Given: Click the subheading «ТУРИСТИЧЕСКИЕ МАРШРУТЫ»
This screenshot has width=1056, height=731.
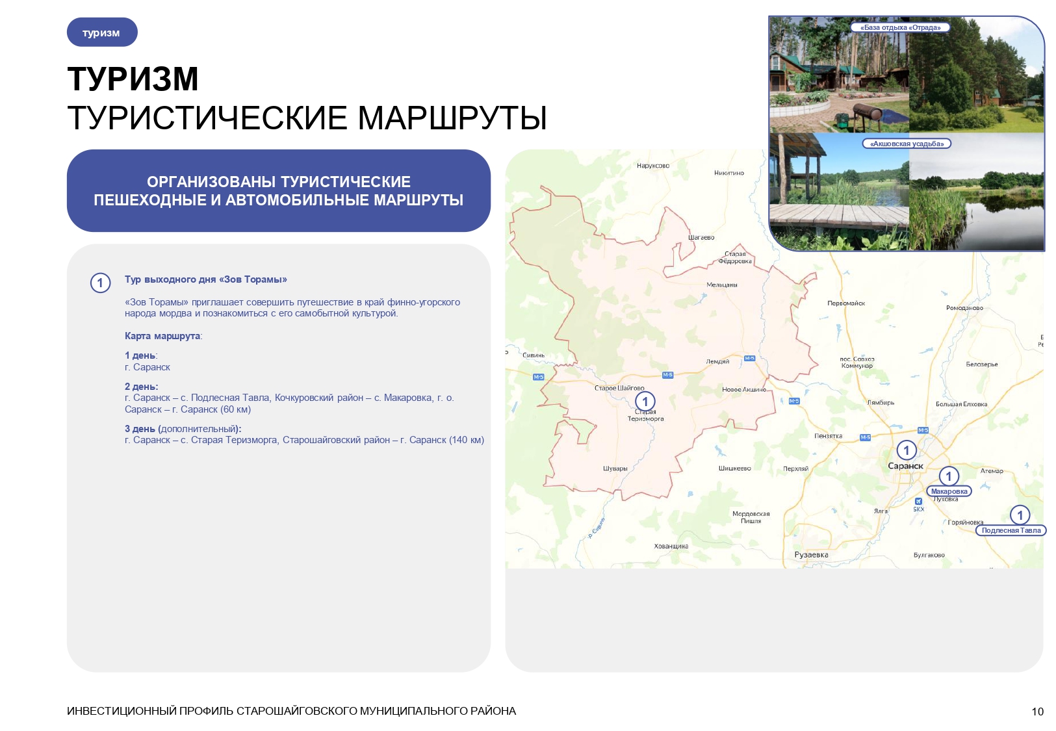Looking at the screenshot, I should pos(307,118).
